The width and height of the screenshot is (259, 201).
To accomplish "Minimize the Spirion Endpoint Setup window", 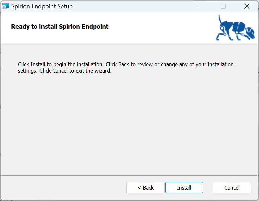I will pyautogui.click(x=200, y=6).
